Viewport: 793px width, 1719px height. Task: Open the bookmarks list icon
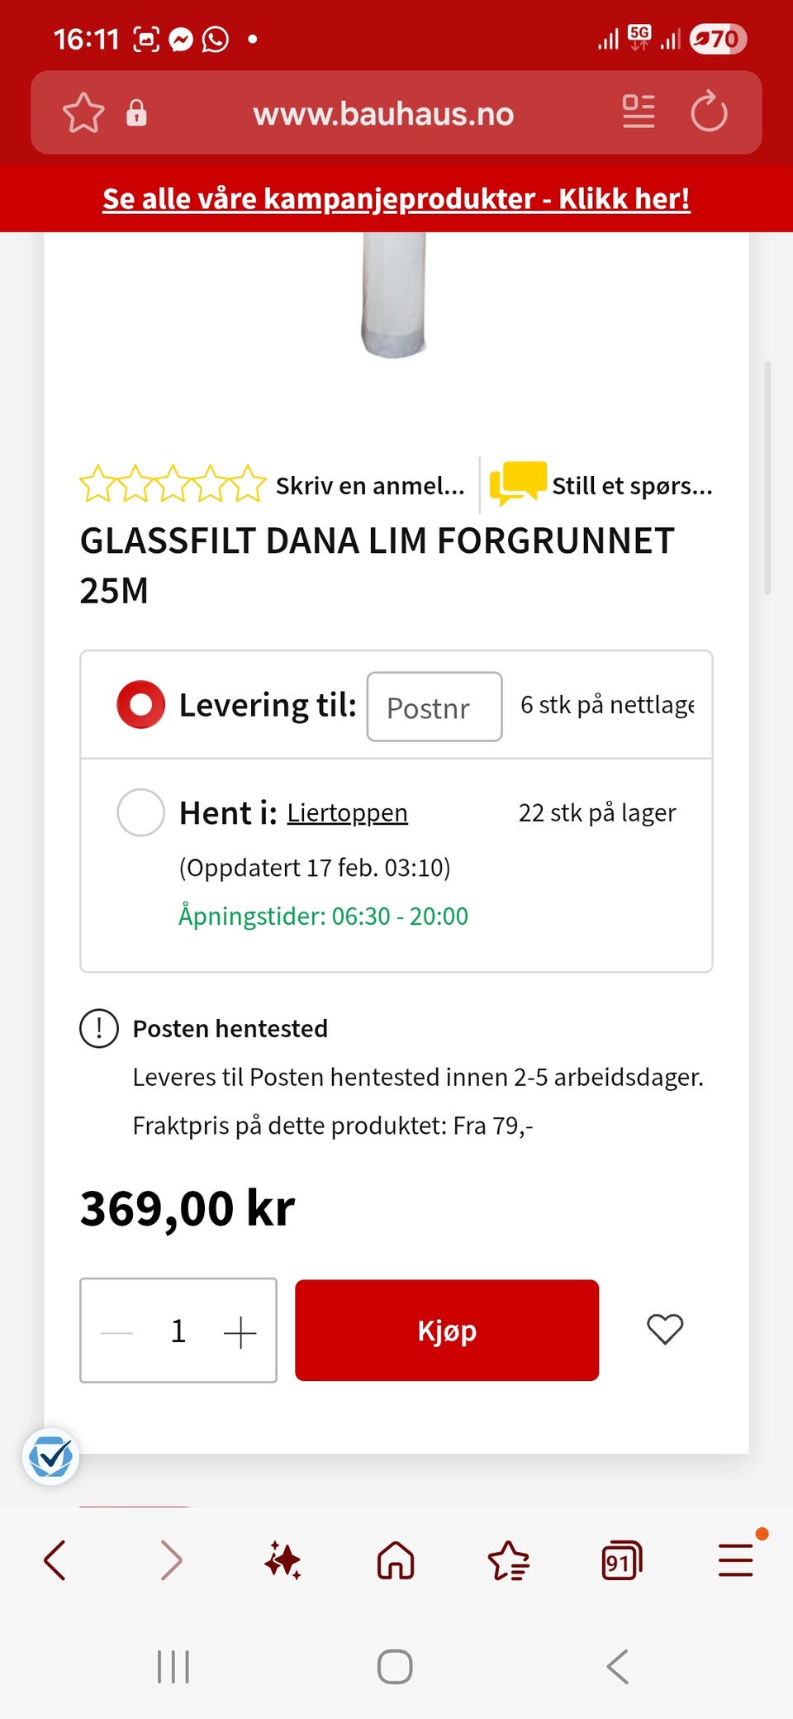pos(508,1561)
